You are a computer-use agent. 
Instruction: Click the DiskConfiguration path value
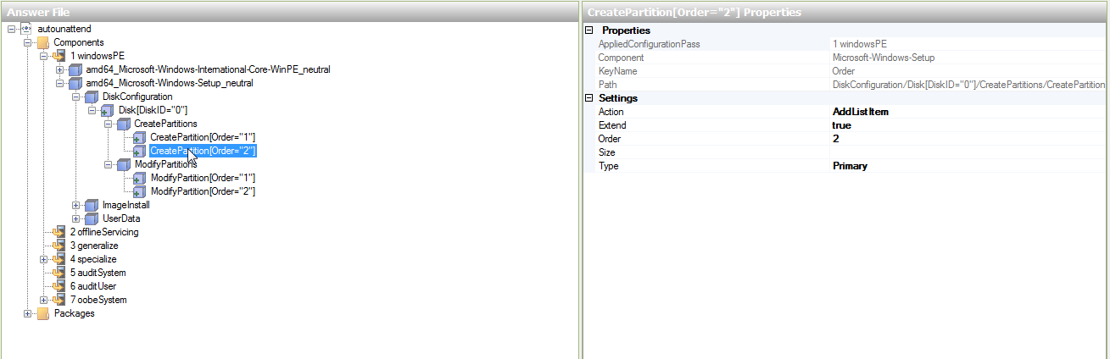click(969, 85)
